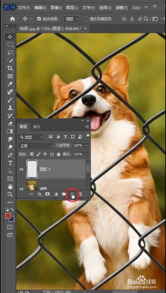Open the 正常 blend mode dropdown
The width and height of the screenshot is (166, 293).
(x=36, y=146)
